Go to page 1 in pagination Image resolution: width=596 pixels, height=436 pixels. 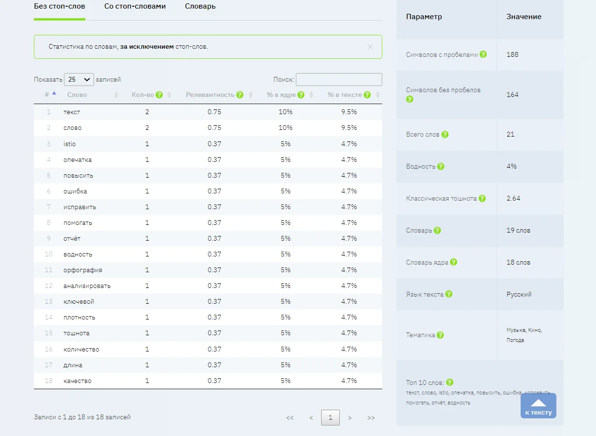(x=330, y=418)
